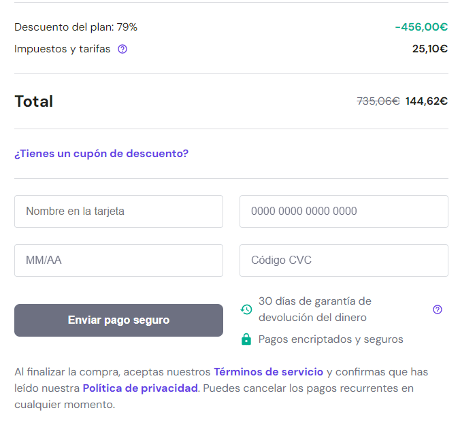Focus the card number field 0000 0000 0000 0000
Viewport: 460px width, 421px height.
(344, 212)
